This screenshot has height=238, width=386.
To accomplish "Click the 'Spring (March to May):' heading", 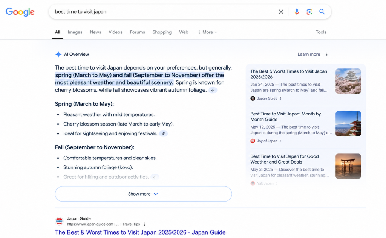I will click(84, 104).
